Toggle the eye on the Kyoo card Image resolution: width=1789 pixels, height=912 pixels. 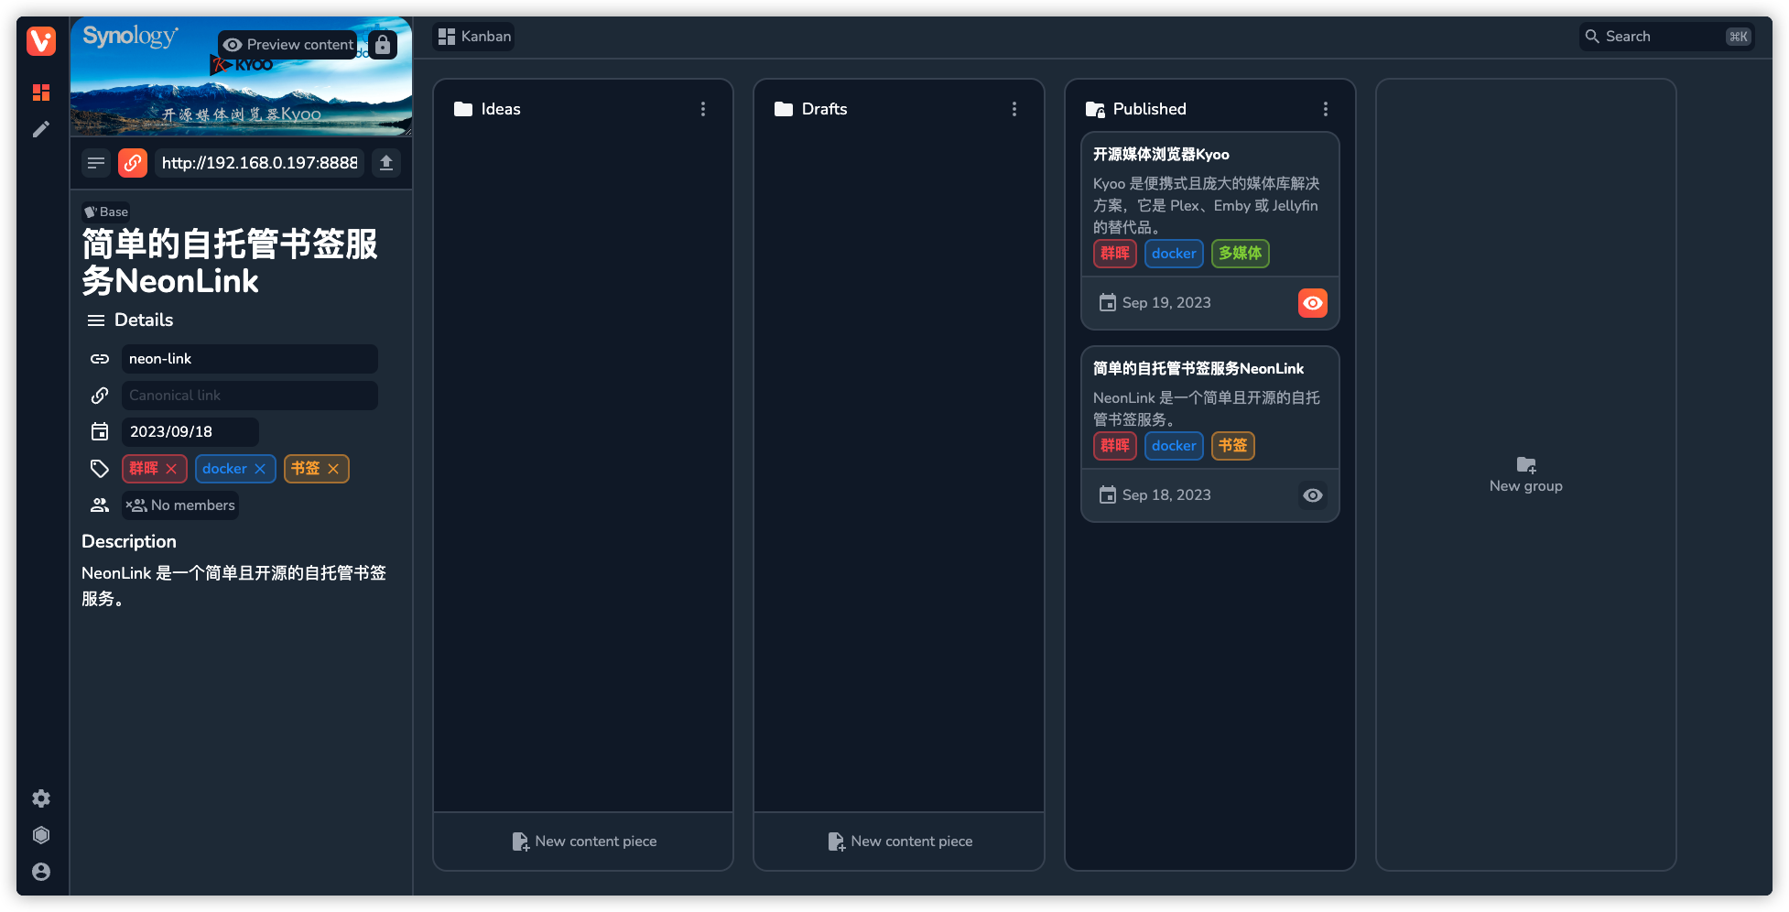(x=1313, y=303)
